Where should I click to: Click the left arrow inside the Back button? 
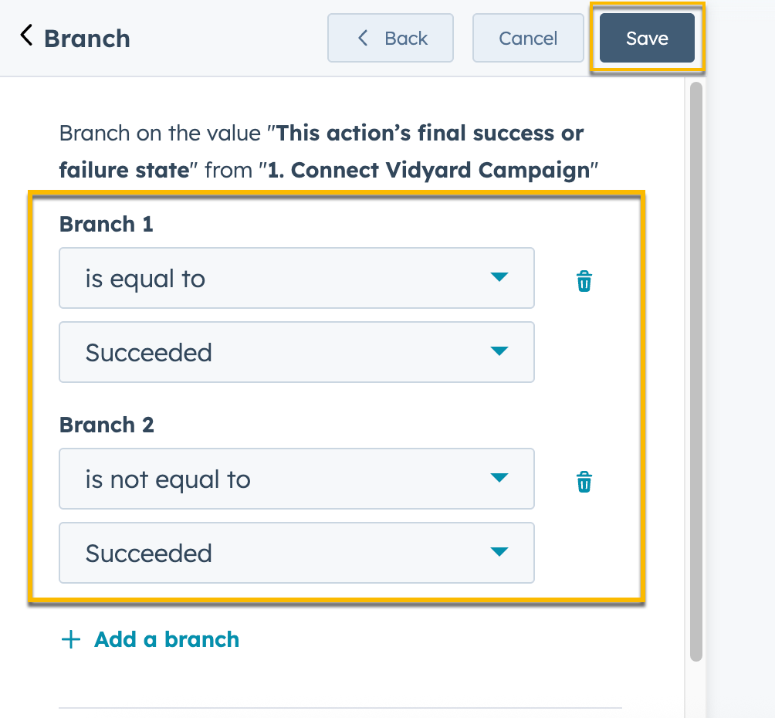pyautogui.click(x=362, y=38)
